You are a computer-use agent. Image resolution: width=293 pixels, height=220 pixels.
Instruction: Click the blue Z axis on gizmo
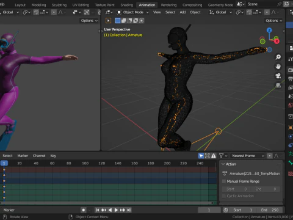pos(269,31)
